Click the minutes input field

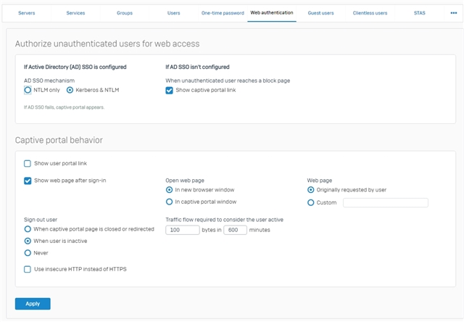click(x=235, y=230)
